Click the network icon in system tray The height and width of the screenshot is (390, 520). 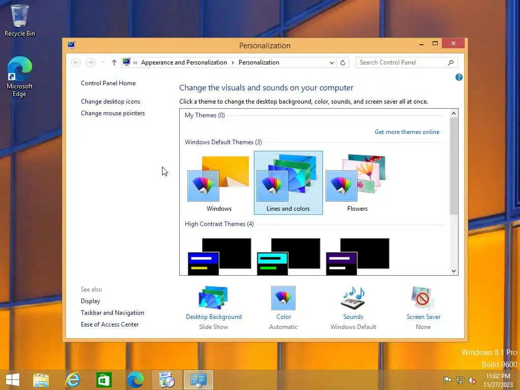click(460, 380)
